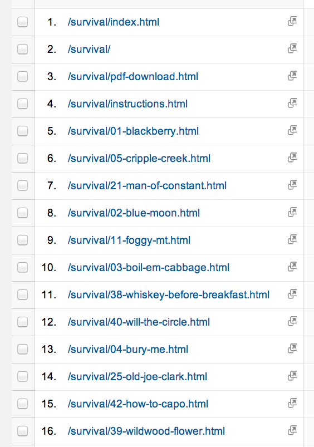The height and width of the screenshot is (447, 314).
Task: Toggle checkbox for 40-will-the-circle.html row
Action: click(22, 322)
